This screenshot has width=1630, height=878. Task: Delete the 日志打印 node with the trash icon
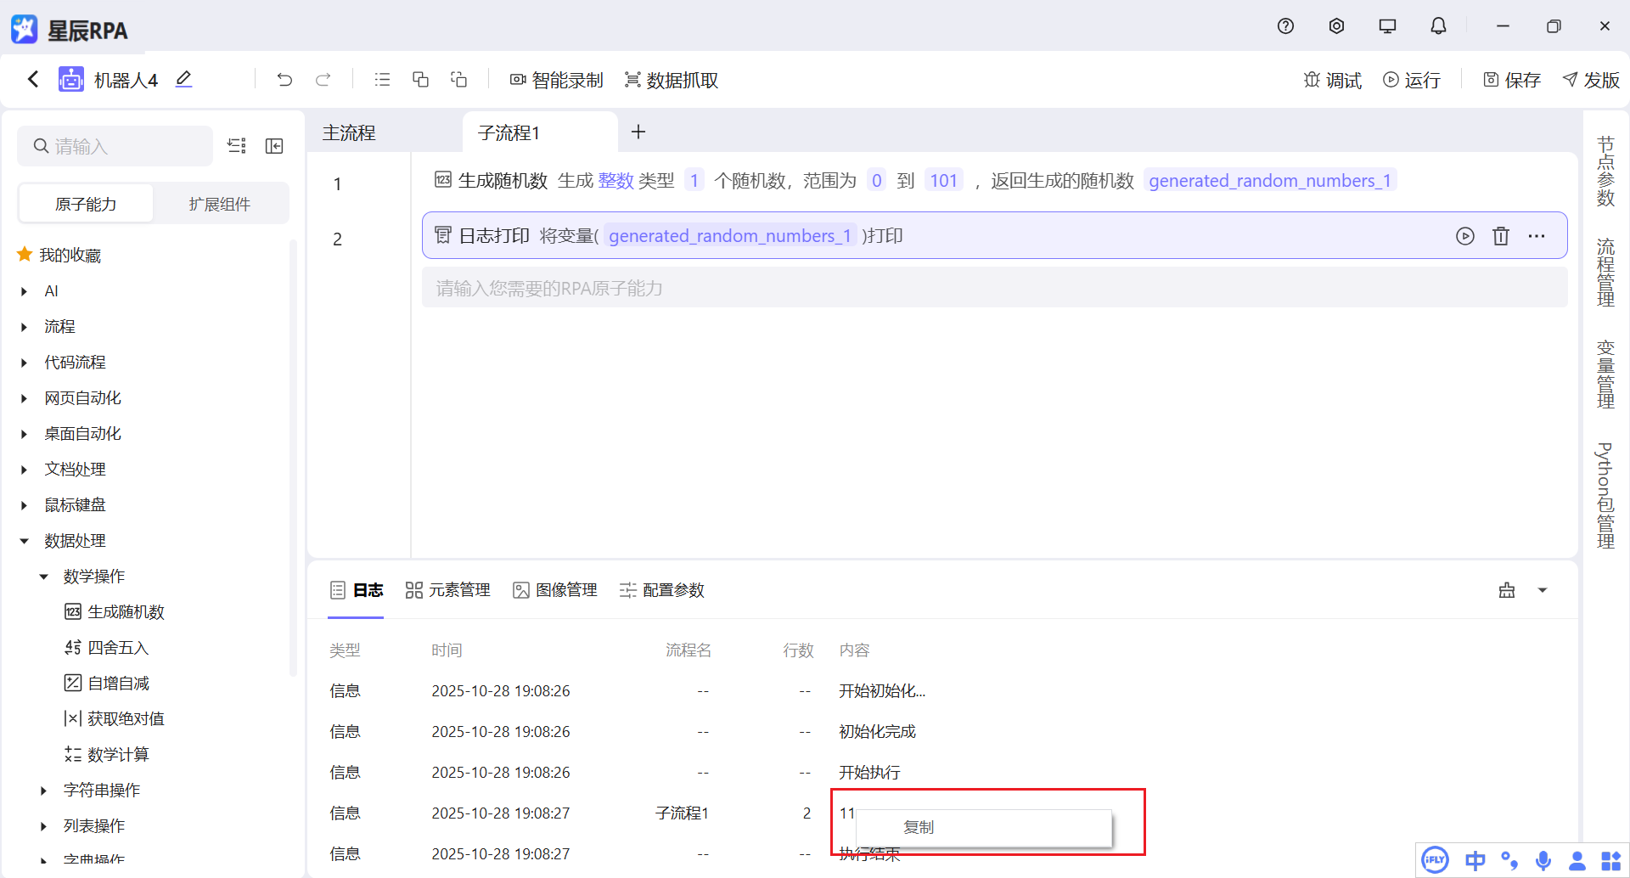point(1501,235)
